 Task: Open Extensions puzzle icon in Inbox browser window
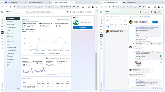149,7
